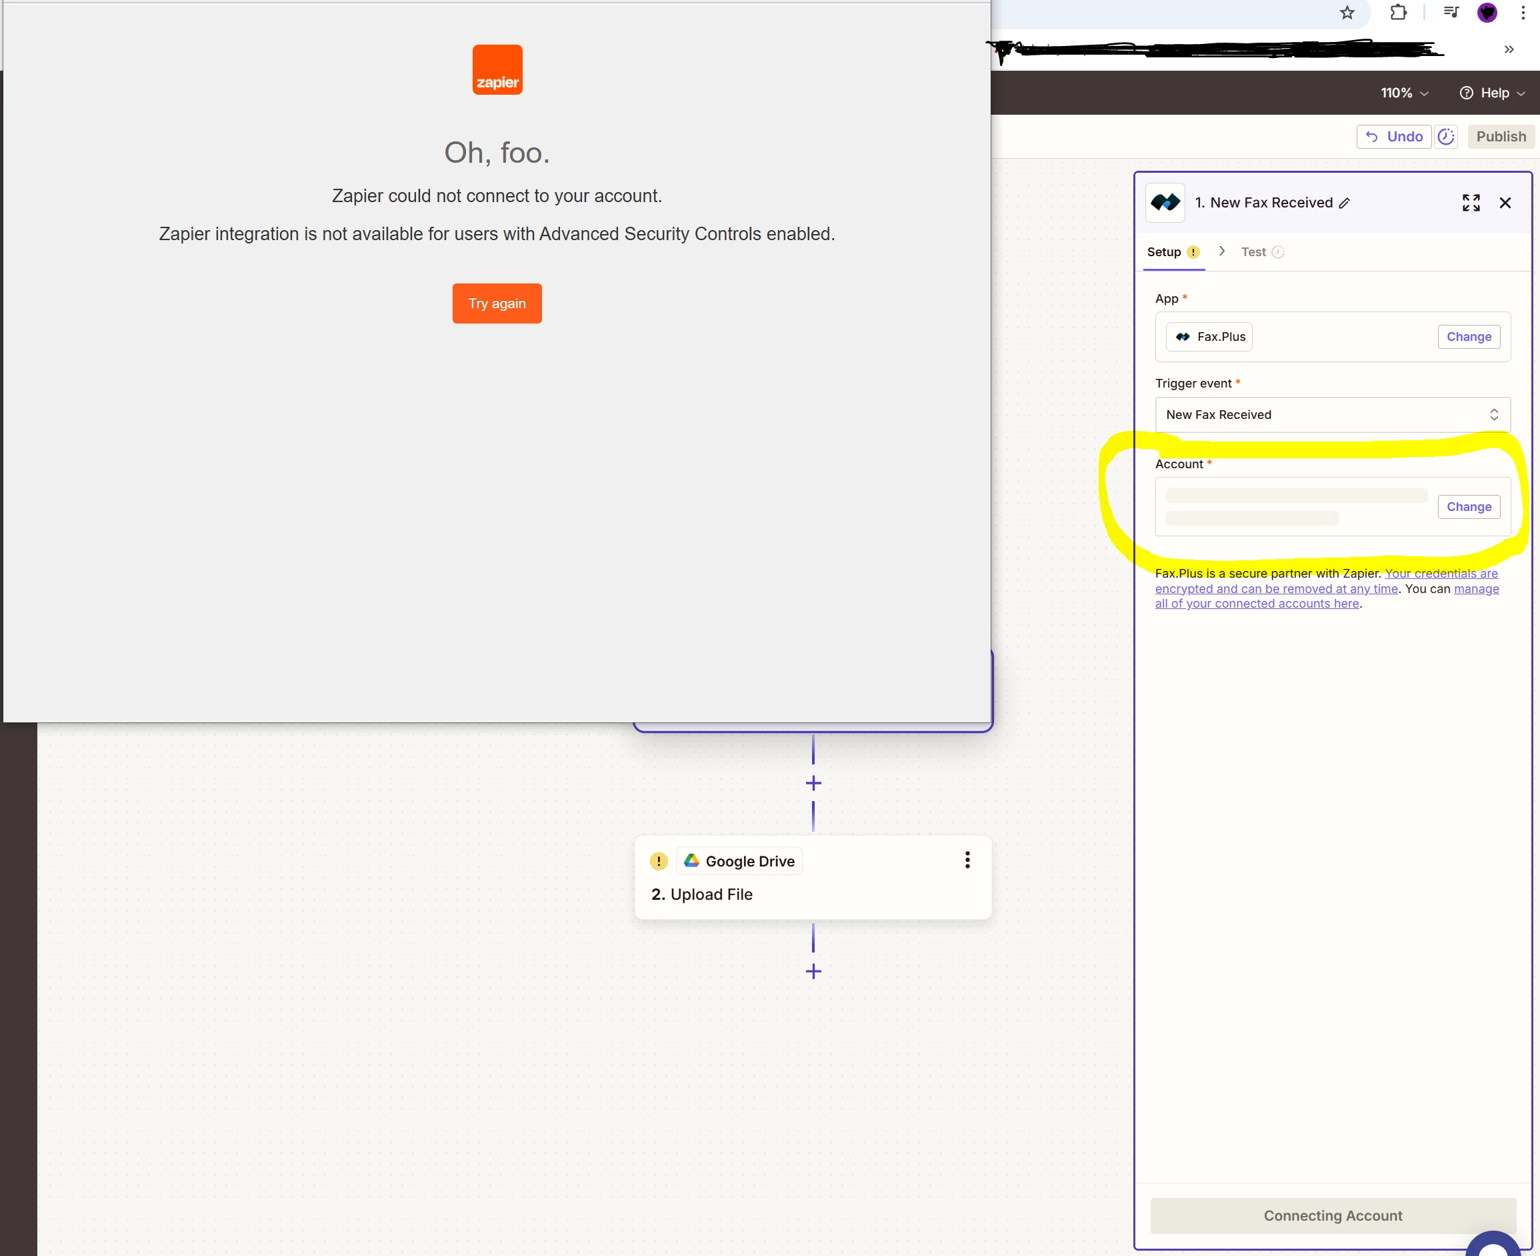Open browser extensions puzzle icon
This screenshot has width=1540, height=1256.
point(1398,12)
